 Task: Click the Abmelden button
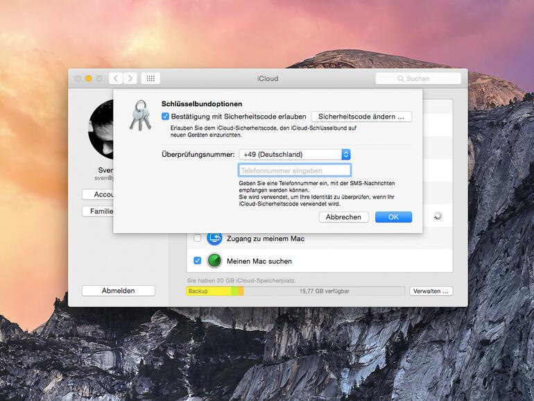(x=119, y=291)
